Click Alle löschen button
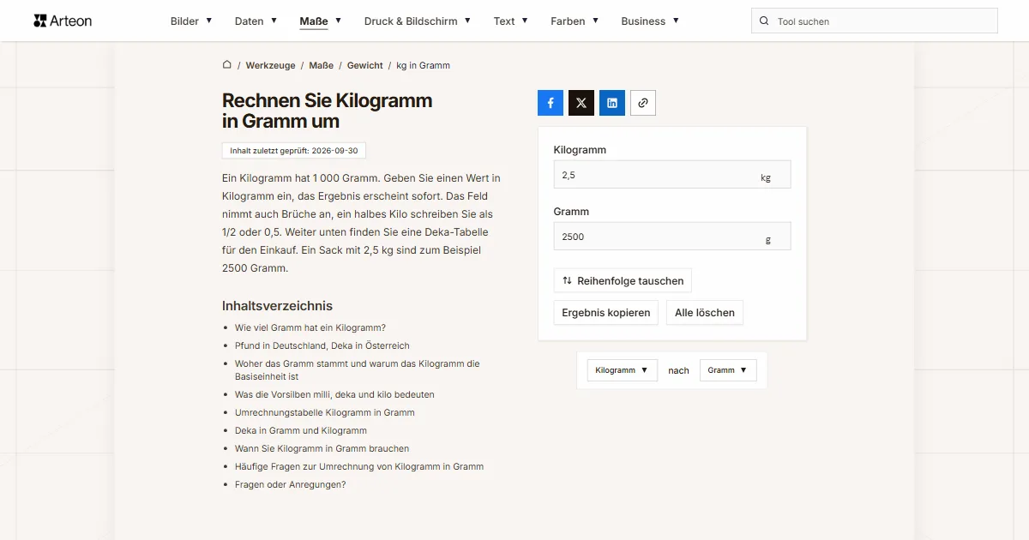The image size is (1029, 540). coord(705,312)
